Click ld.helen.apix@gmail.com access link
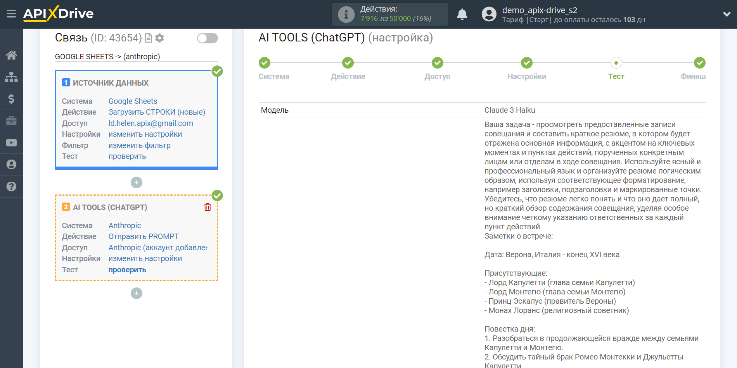 coord(151,123)
